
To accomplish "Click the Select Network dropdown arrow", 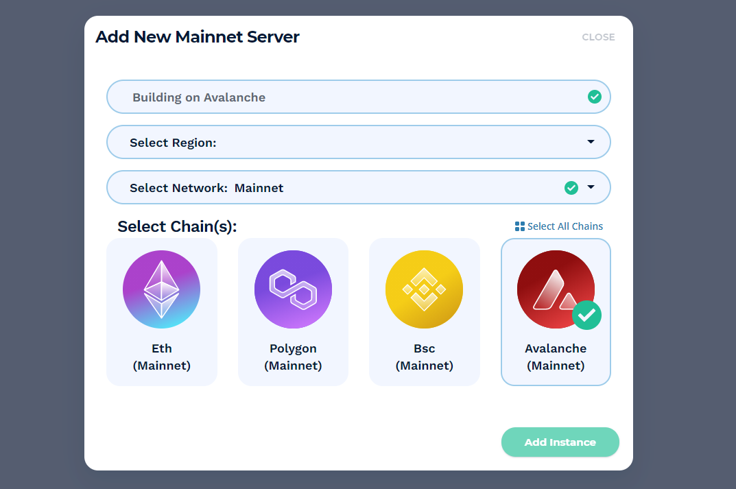I will 591,187.
